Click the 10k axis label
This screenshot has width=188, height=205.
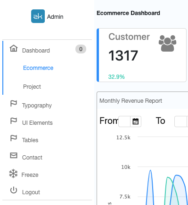point(126,167)
